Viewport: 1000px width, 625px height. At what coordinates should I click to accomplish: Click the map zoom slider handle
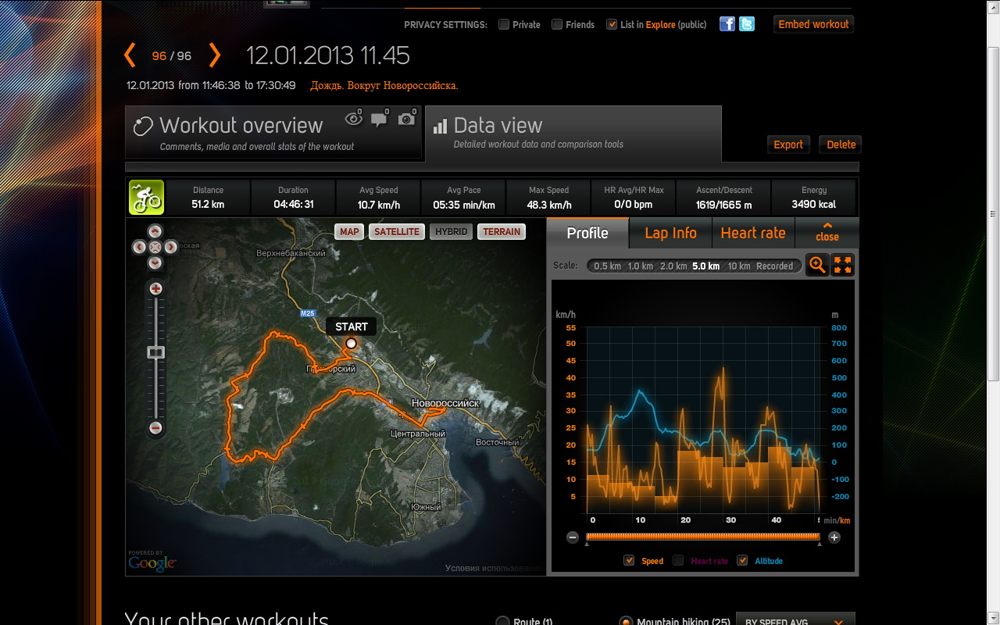(x=155, y=353)
